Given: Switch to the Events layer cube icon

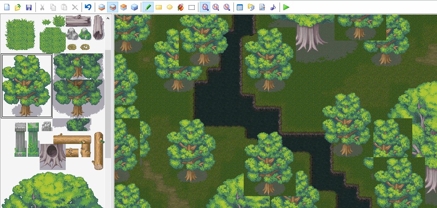Looking at the screenshot, I should [x=134, y=7].
